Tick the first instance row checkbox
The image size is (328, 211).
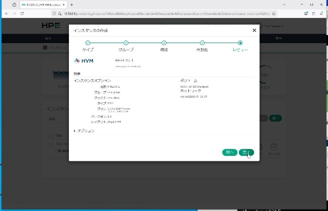pyautogui.click(x=50, y=144)
